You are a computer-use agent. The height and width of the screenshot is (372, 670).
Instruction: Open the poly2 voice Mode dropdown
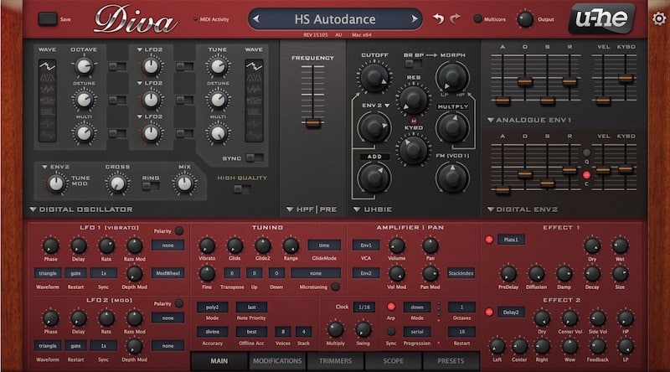pyautogui.click(x=213, y=307)
